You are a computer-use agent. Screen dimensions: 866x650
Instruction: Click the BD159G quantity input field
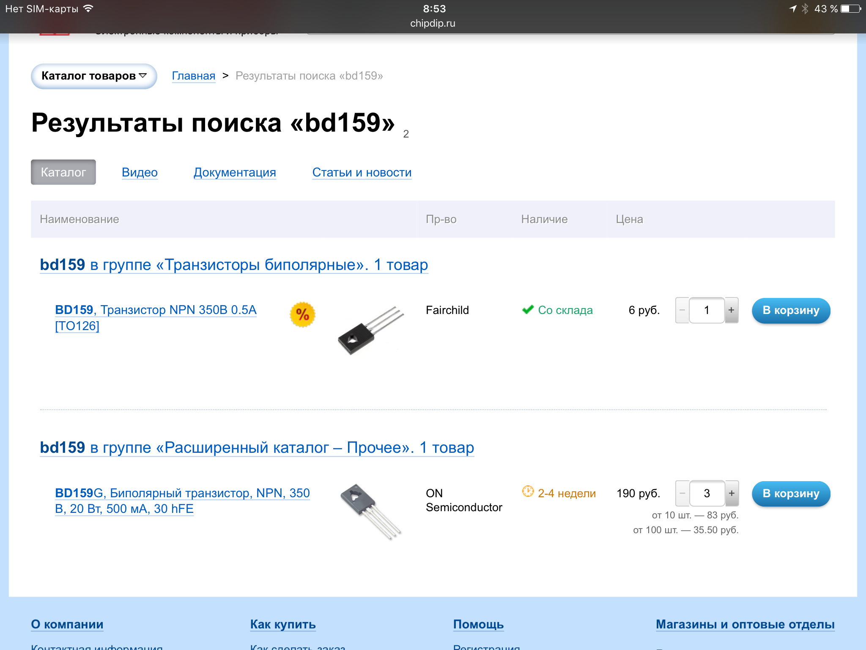click(707, 493)
